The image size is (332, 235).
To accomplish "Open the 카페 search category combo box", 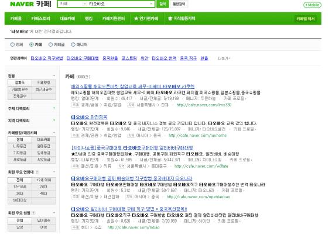I will pos(73,4).
